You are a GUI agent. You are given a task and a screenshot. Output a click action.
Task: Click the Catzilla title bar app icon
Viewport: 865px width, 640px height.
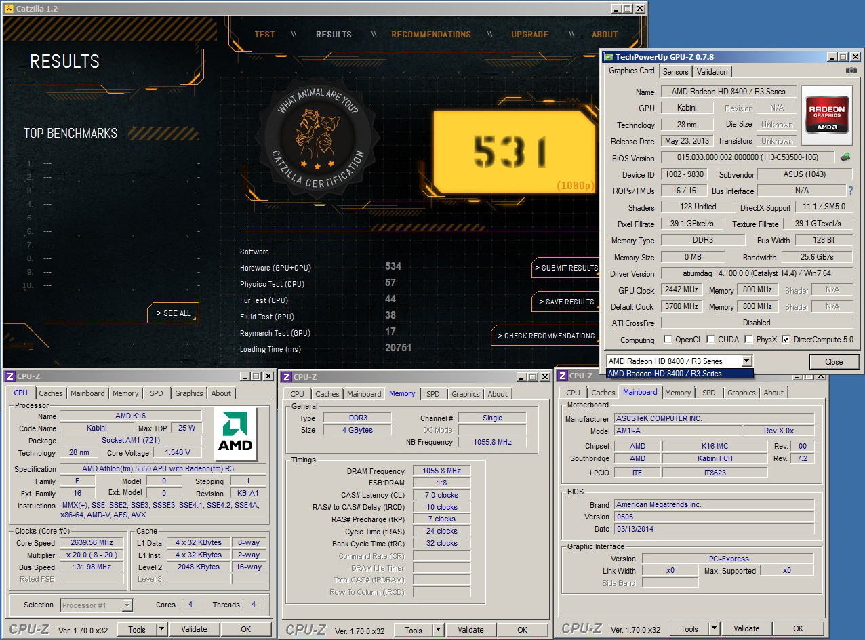[x=9, y=8]
